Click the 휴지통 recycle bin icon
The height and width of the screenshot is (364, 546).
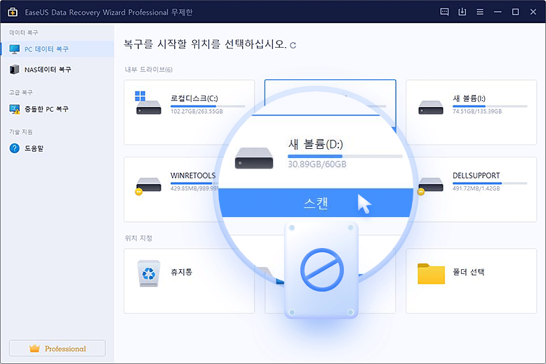tap(149, 273)
